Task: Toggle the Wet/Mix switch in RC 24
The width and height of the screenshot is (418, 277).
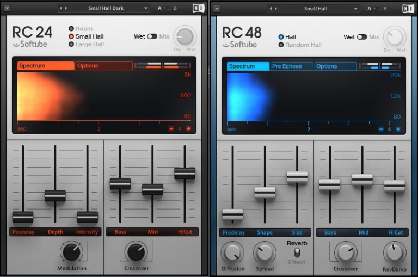Action: [x=152, y=36]
